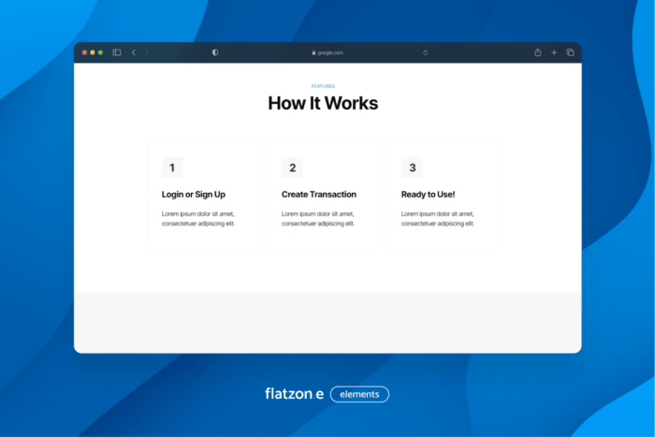
Task: Click the Features label above the title
Action: (x=323, y=86)
